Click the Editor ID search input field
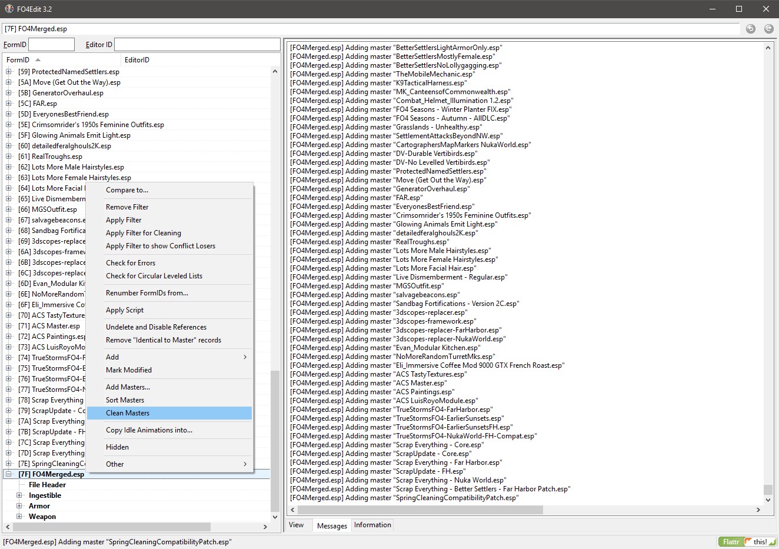 tap(197, 44)
